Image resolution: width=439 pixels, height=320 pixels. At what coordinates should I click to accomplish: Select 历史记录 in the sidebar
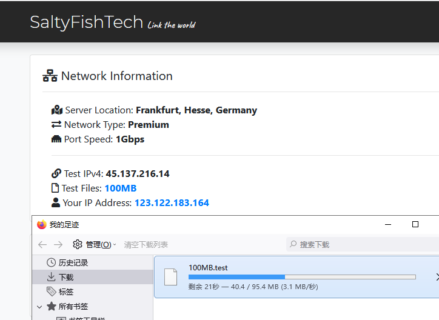pos(93,262)
